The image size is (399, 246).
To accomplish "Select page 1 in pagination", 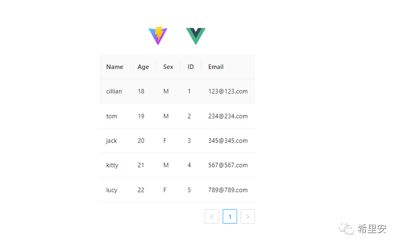I will [x=230, y=216].
